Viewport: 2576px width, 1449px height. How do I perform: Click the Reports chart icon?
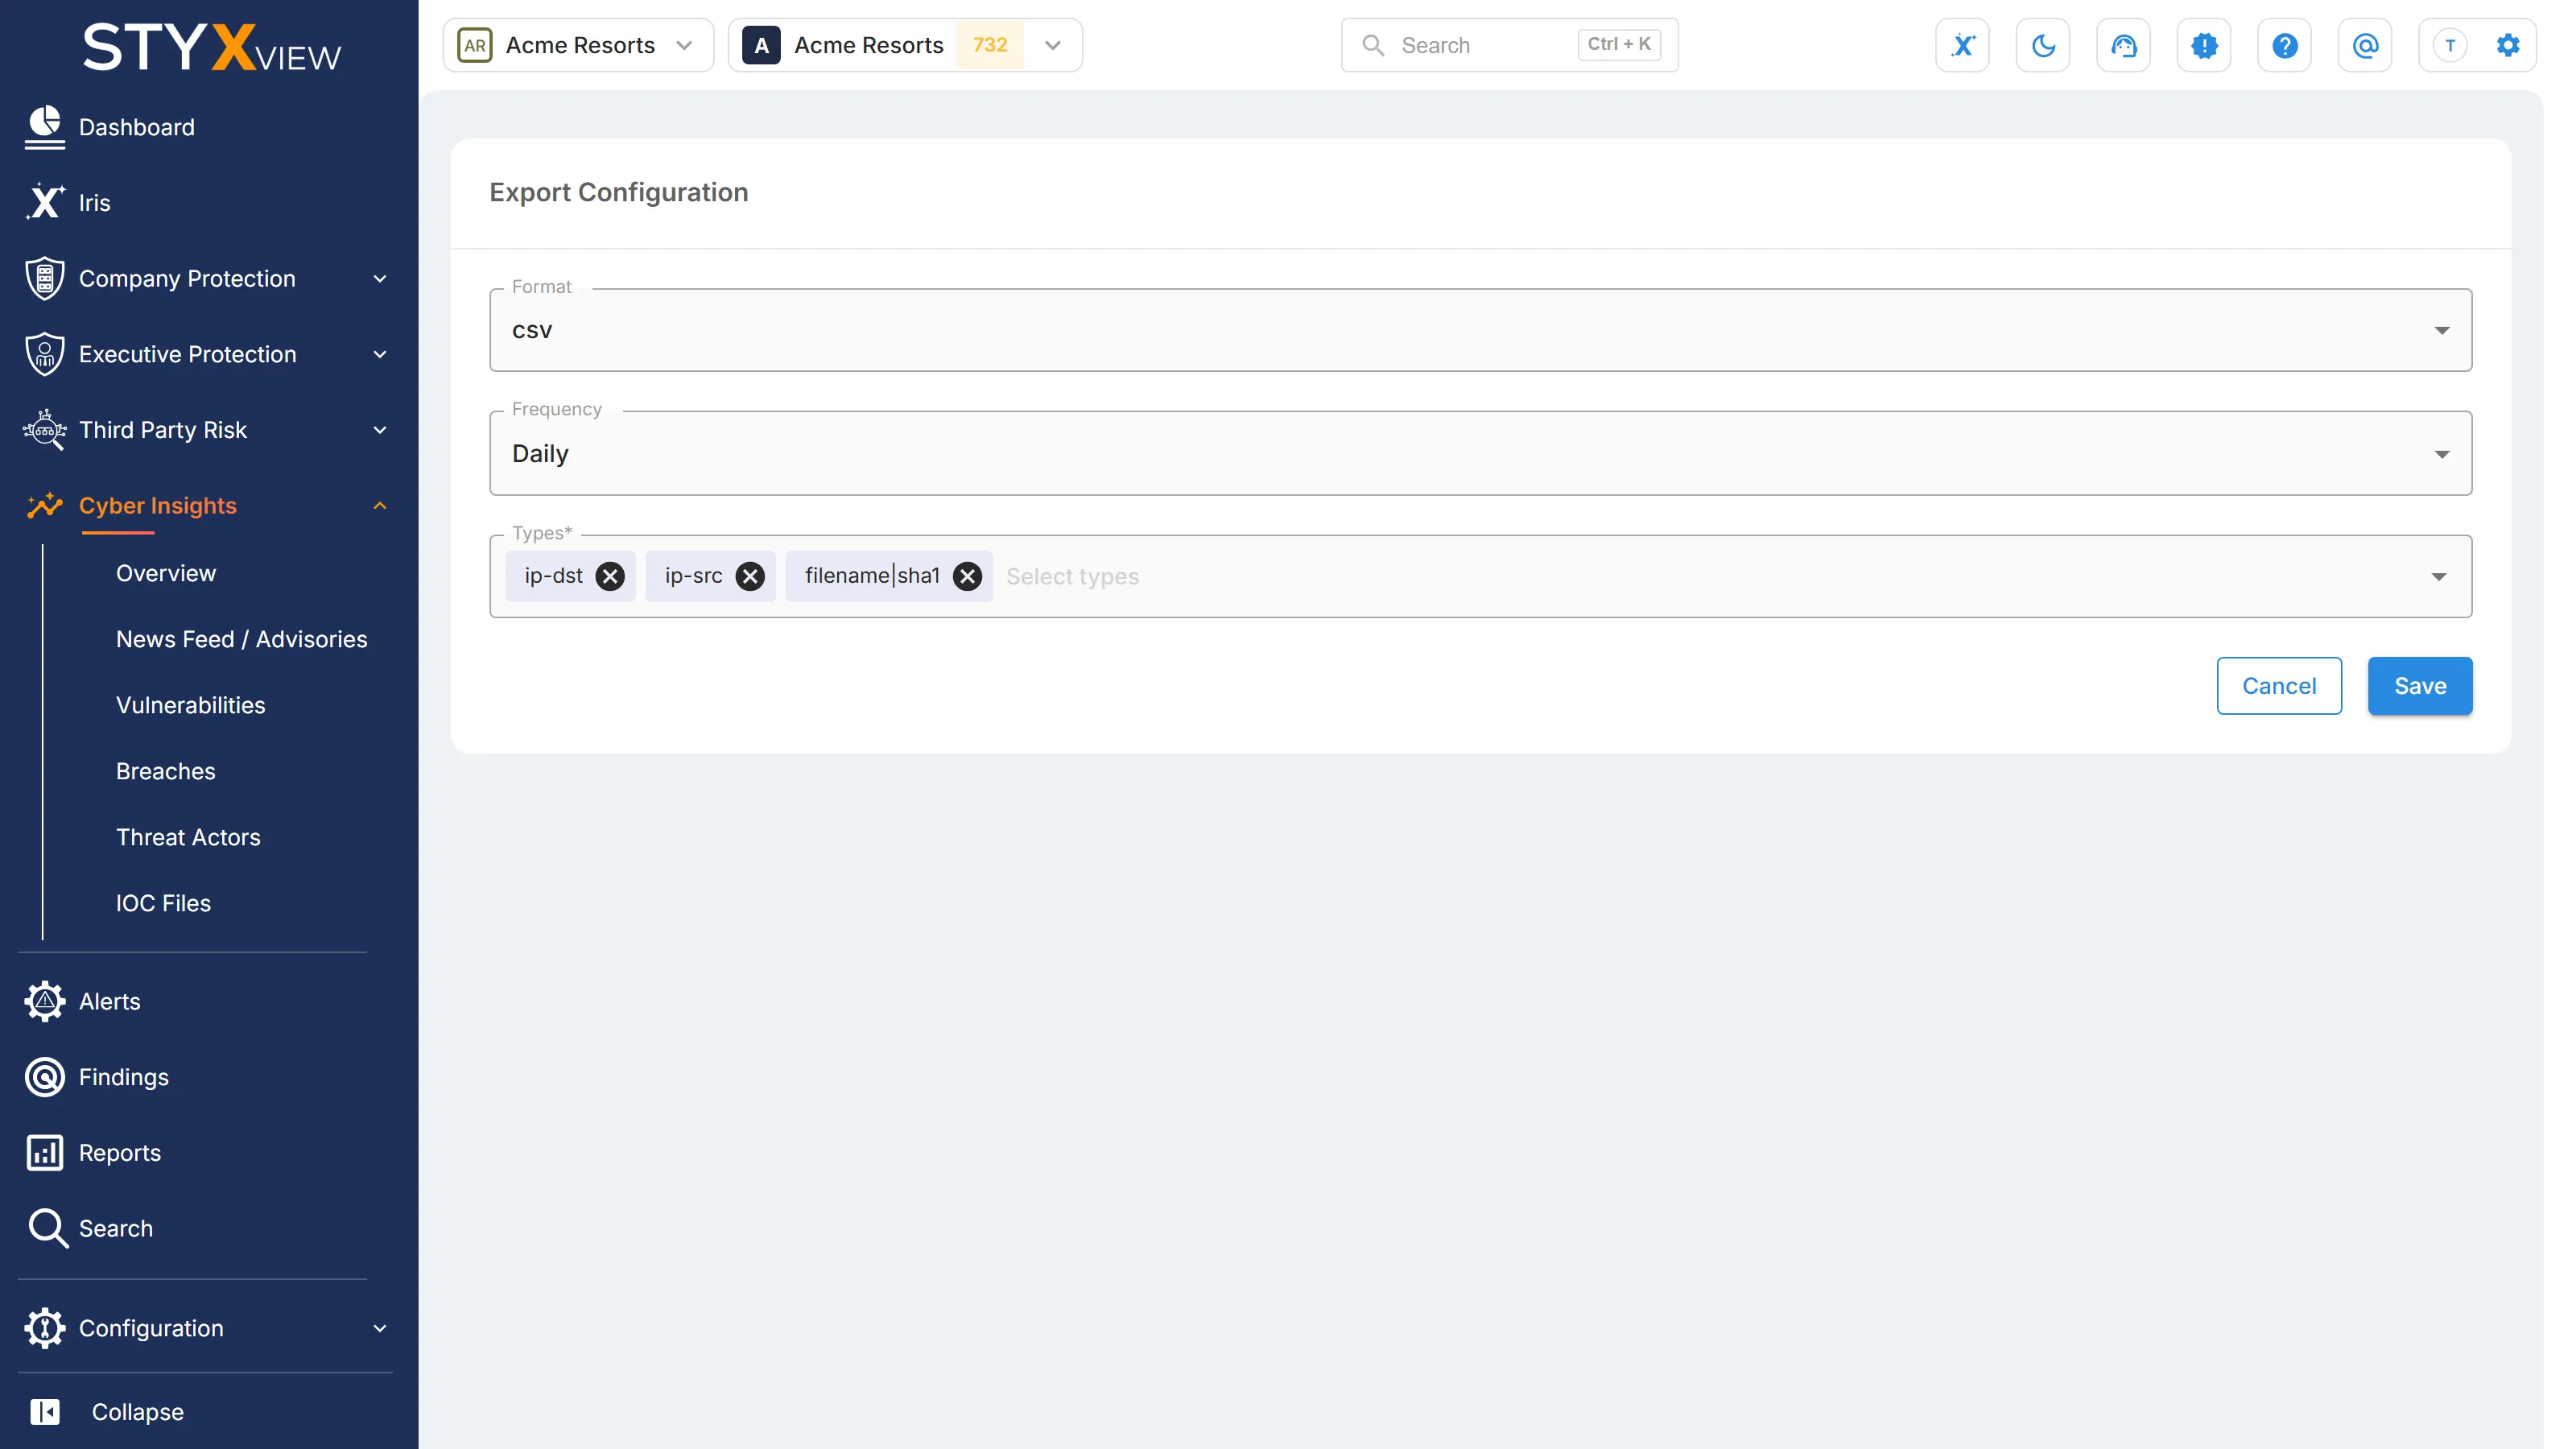(44, 1153)
